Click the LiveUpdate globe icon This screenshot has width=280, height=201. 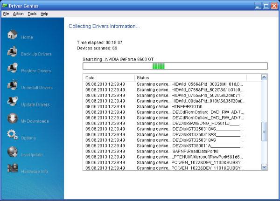pyautogui.click(x=12, y=152)
